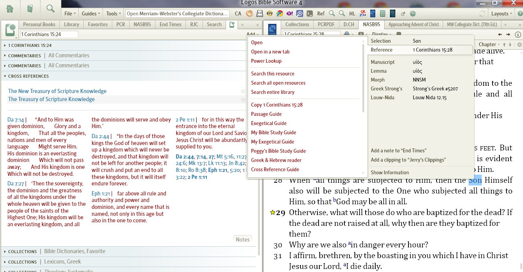Click the green clock shortcut icon
523x272 pixels.
pos(413,13)
